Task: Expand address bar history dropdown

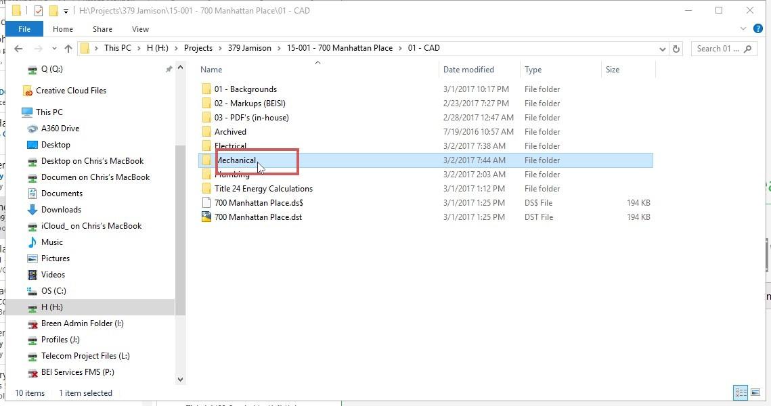Action: pos(662,49)
